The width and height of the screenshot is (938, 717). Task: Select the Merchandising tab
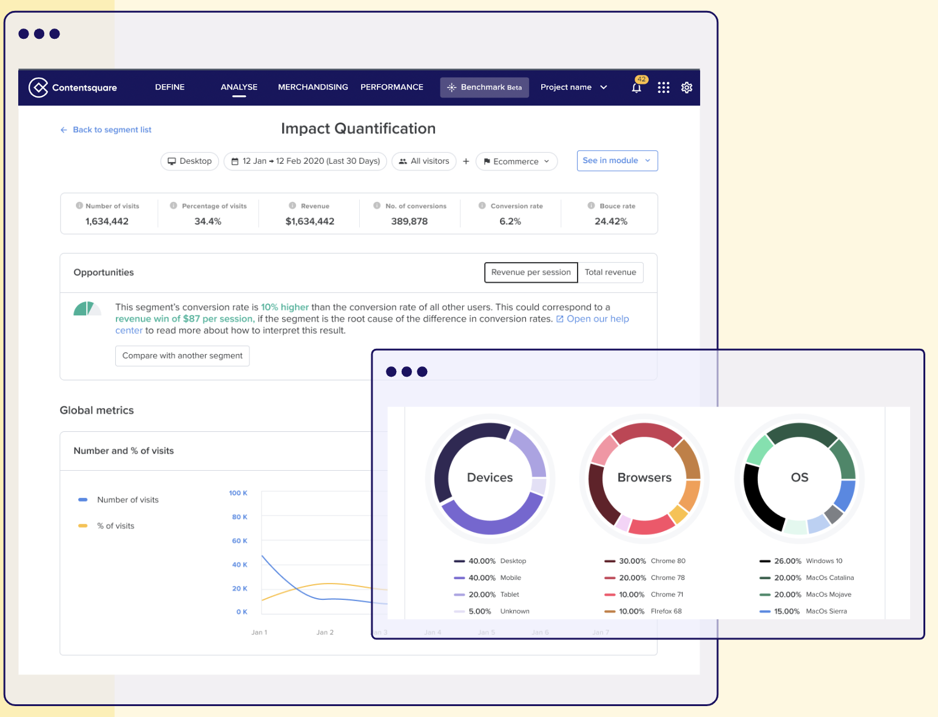coord(312,87)
